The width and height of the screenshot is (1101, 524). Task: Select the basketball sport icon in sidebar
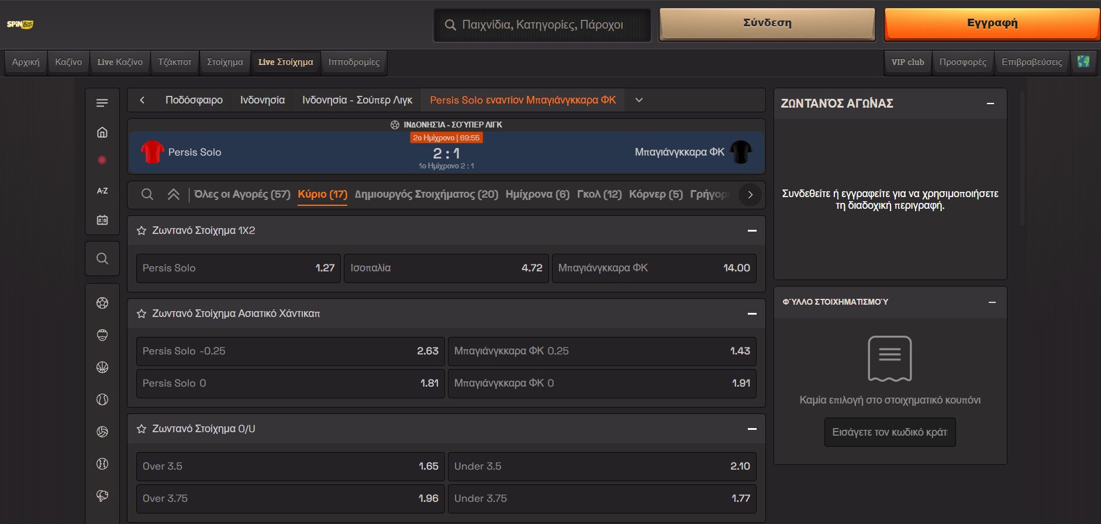102,367
